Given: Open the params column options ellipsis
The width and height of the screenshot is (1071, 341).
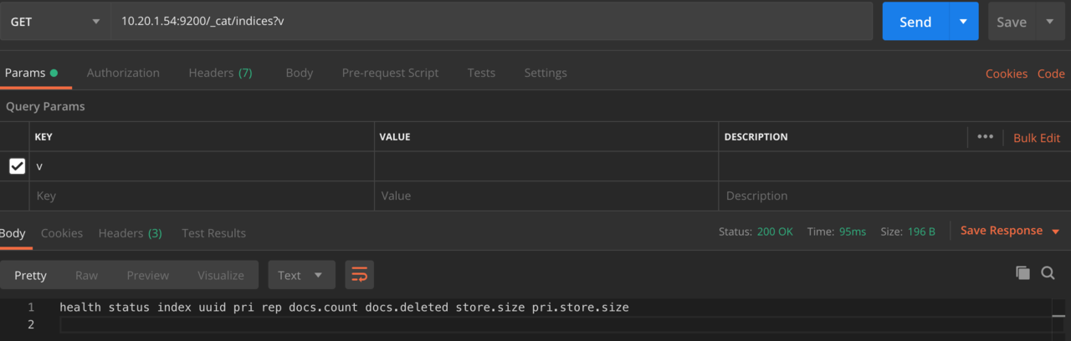Looking at the screenshot, I should (x=985, y=137).
